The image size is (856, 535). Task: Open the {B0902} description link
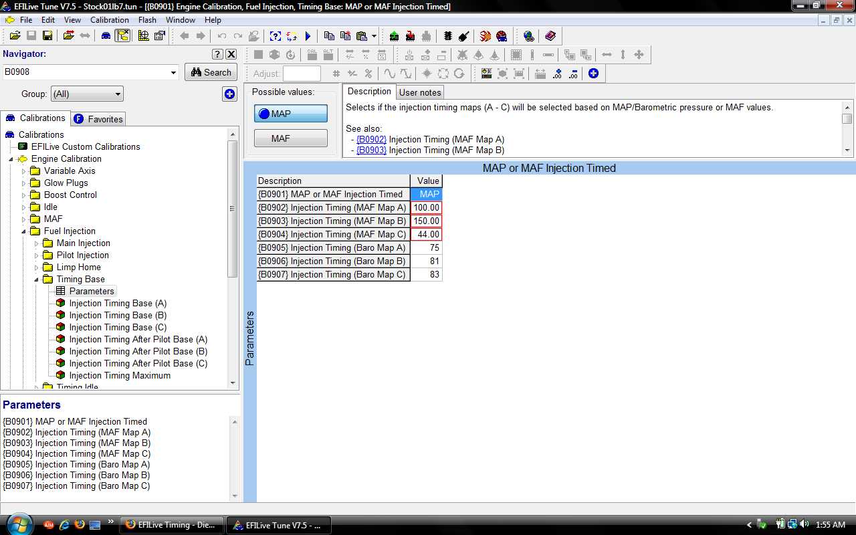[371, 140]
